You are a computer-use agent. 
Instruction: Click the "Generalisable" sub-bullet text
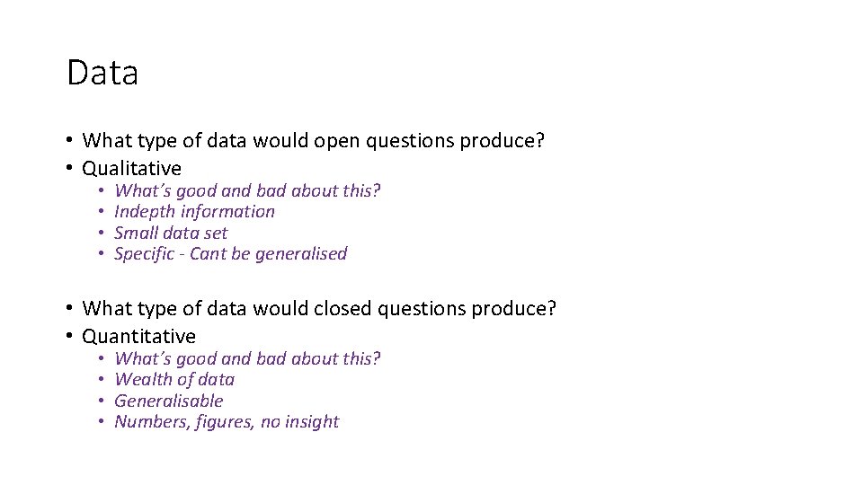click(168, 401)
